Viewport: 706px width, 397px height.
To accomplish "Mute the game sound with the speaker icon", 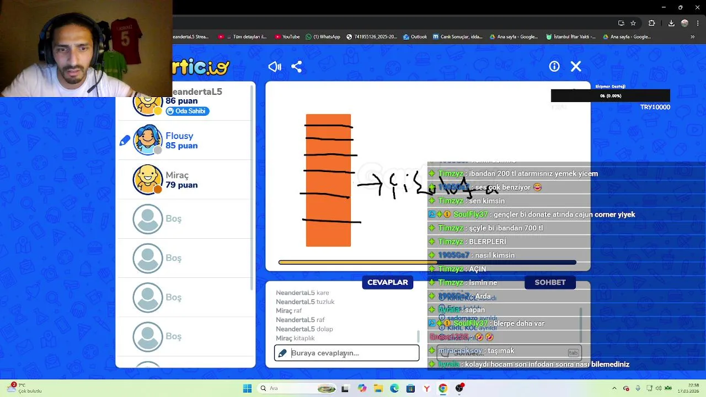I will tap(275, 67).
